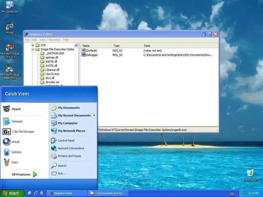Switch to C:\Documents and Se... taskbar button
The image size is (263, 197).
(108, 193)
